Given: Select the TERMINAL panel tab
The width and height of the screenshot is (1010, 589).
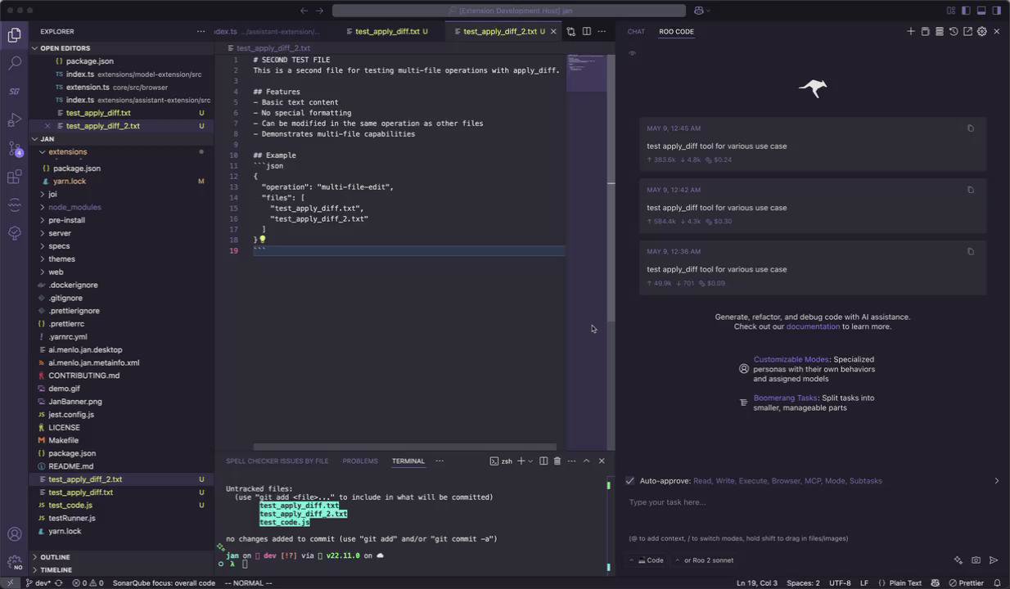Looking at the screenshot, I should tap(408, 461).
